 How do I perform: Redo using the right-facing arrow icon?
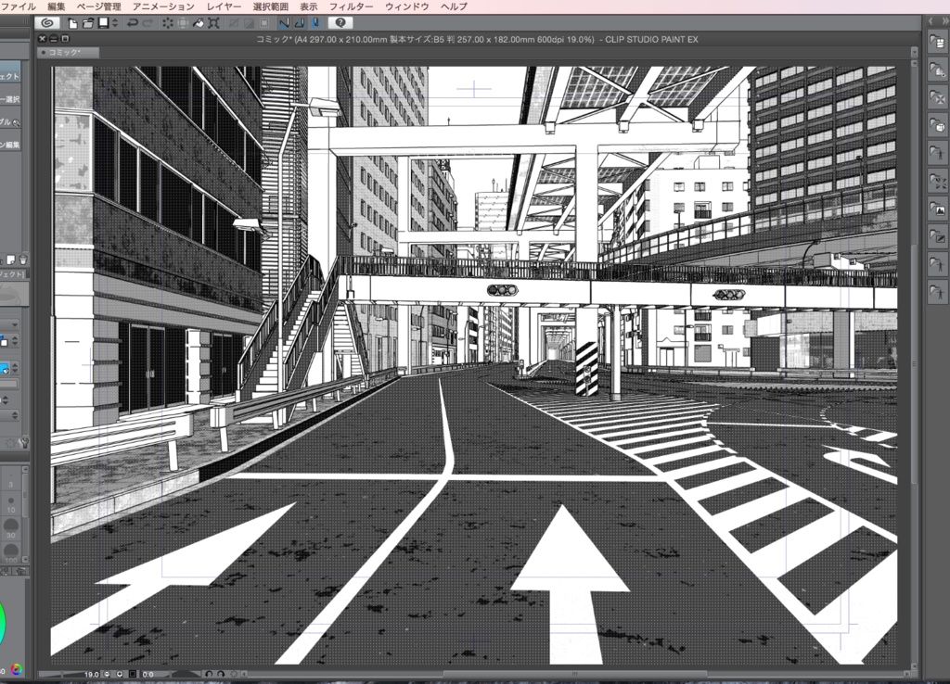tap(148, 23)
